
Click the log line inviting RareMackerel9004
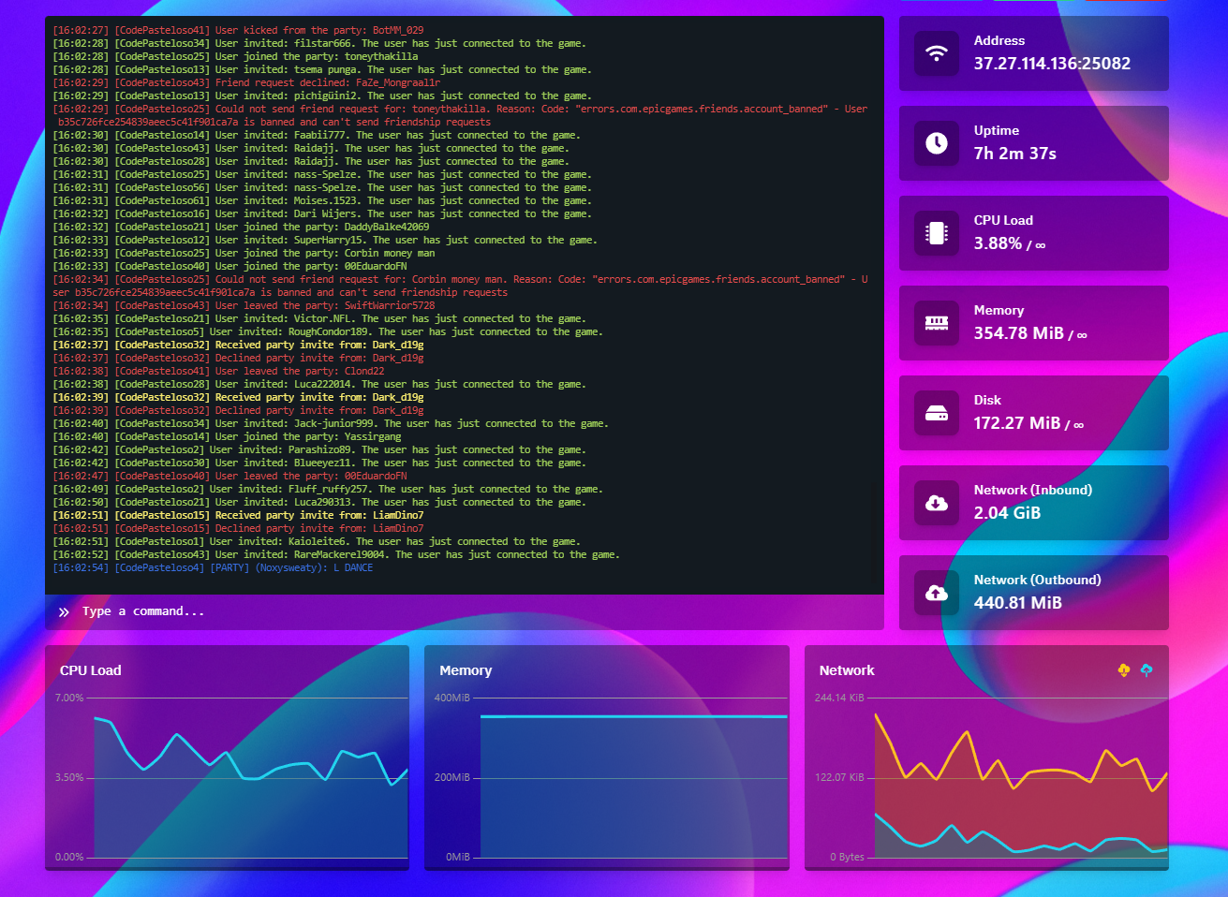[x=336, y=554]
